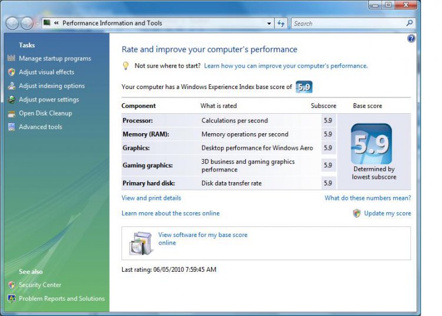
Task: Click Disk data transfer rate text
Action: 232,183
